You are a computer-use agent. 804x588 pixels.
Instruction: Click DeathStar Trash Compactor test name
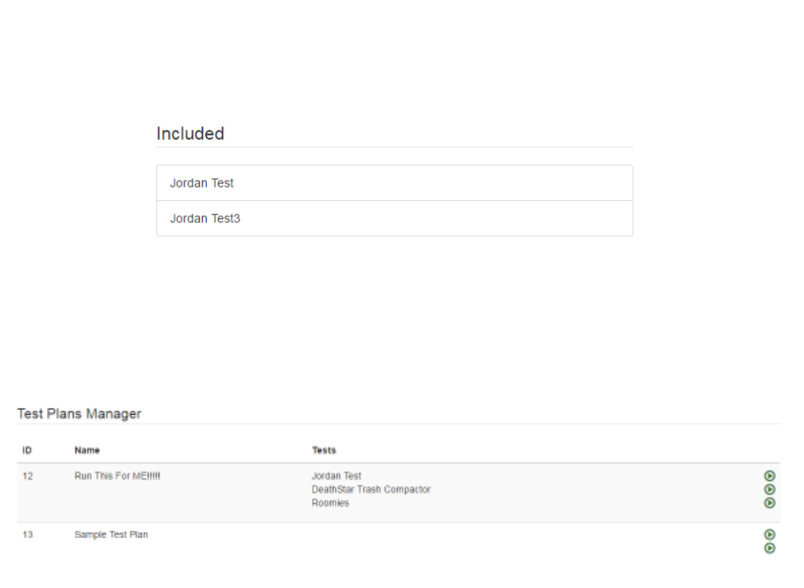point(371,490)
